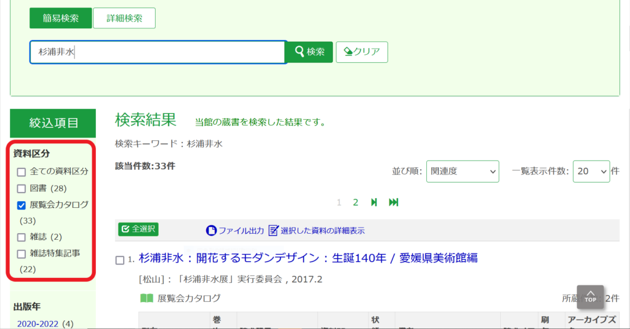Click the search keyword input field
Screen dimensions: 630x329
[158, 52]
